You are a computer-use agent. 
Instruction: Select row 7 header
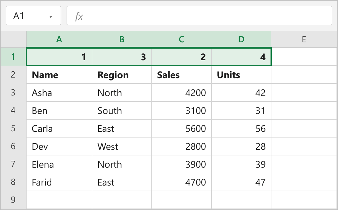tap(13, 164)
